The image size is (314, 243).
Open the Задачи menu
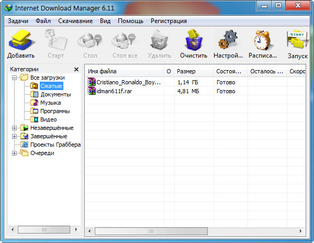tap(18, 21)
